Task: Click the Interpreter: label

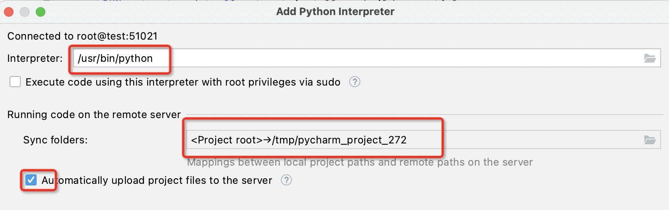Action: [x=35, y=59]
